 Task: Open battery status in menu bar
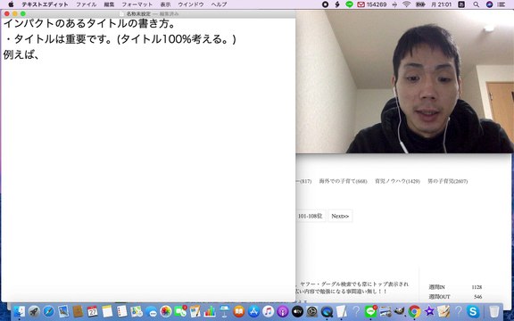(x=420, y=4)
